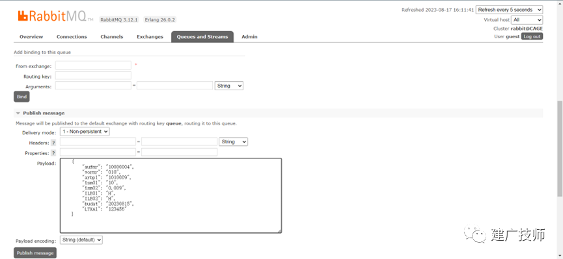Focus the Routing key input field
This screenshot has height=259, width=563.
tap(93, 75)
